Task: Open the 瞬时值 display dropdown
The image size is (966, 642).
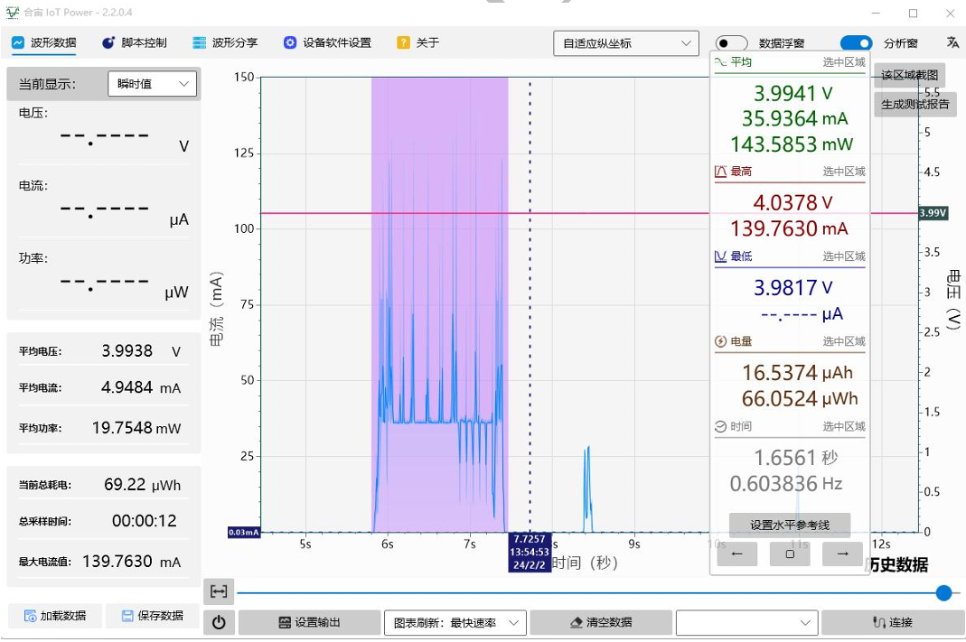Action: [x=152, y=84]
